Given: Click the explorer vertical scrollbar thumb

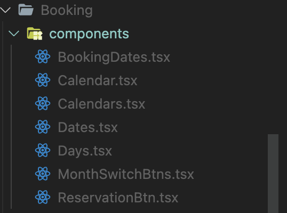Looking at the screenshot, I should click(x=273, y=174).
